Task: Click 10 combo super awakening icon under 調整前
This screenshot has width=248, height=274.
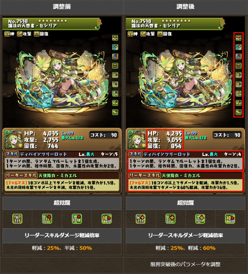Action: click(x=107, y=219)
